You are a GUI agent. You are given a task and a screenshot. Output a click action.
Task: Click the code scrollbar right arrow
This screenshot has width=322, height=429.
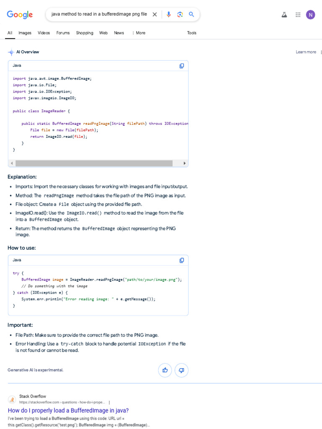point(184,163)
